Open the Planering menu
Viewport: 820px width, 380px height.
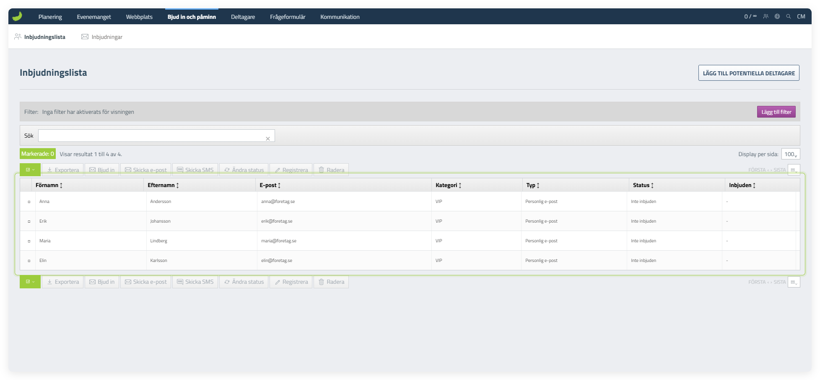click(x=50, y=17)
